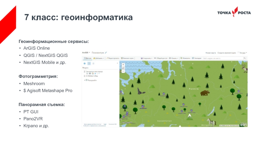Viewport: 259px width, 145px height.
Task: Open more options dots under first layer
Action: click(99, 74)
